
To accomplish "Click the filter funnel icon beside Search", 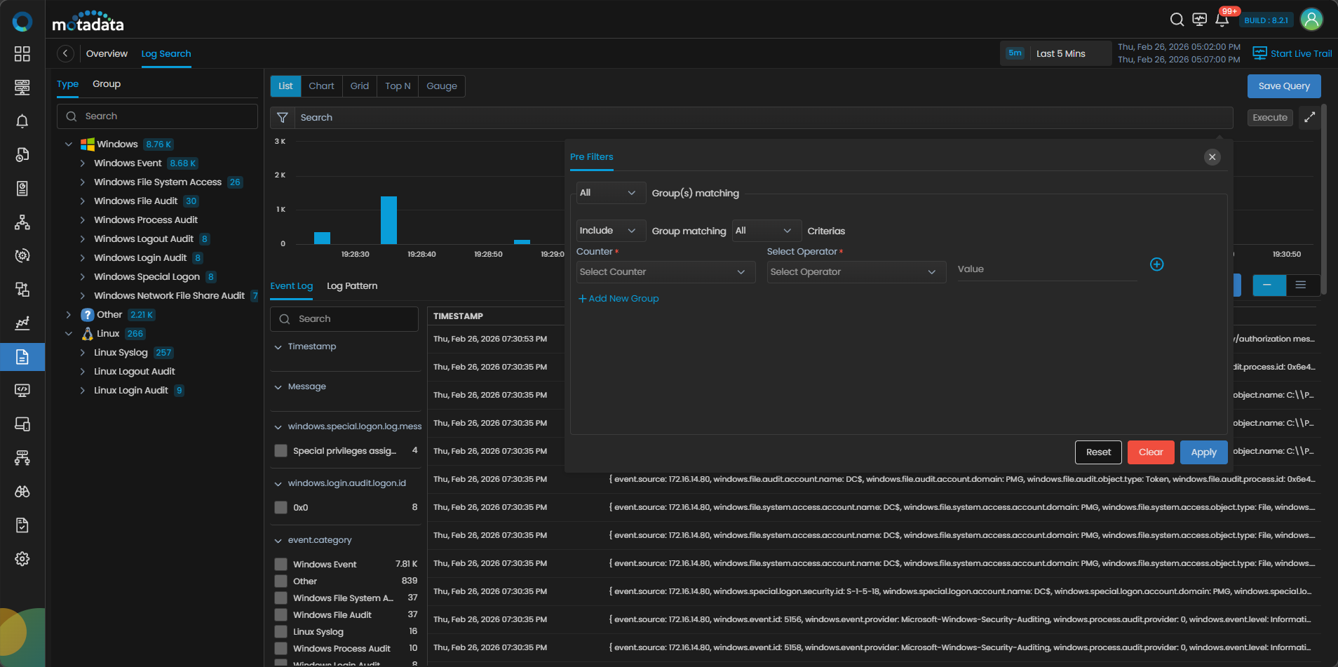I will 282,118.
